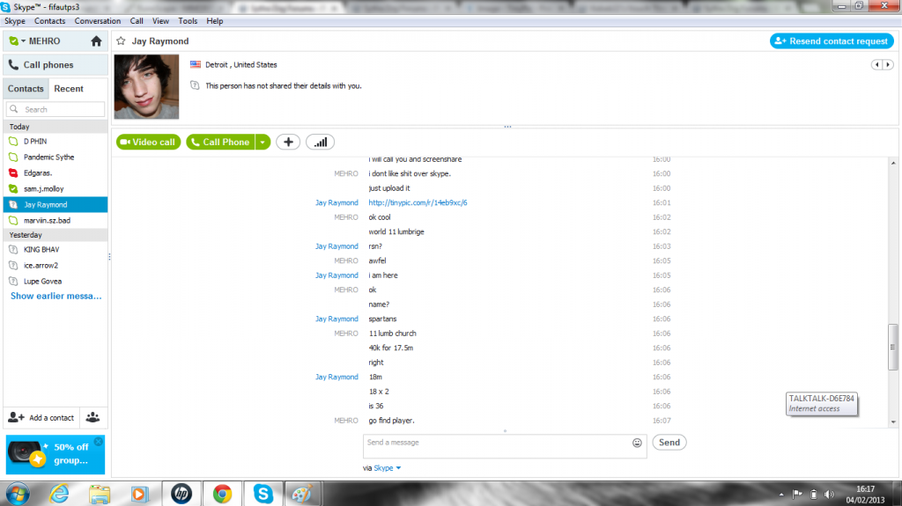902x506 pixels.
Task: Check the call quality signal icon
Action: coord(321,142)
